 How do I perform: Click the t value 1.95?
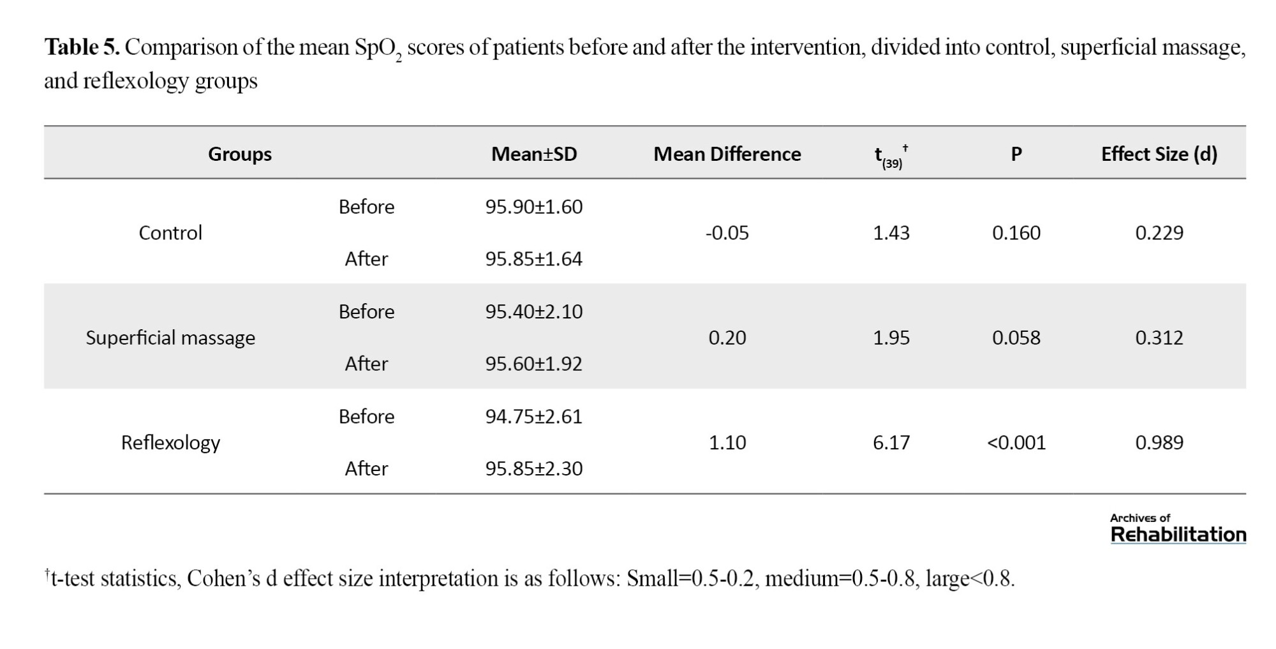point(891,338)
